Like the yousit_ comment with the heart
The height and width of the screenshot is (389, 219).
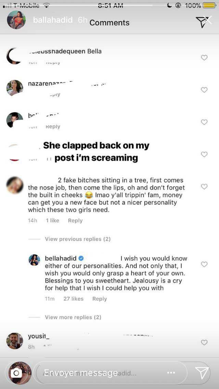click(204, 342)
